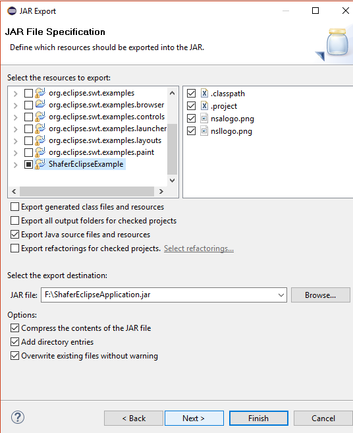The height and width of the screenshot is (433, 353).
Task: Open the JAR file path dropdown
Action: tap(281, 295)
